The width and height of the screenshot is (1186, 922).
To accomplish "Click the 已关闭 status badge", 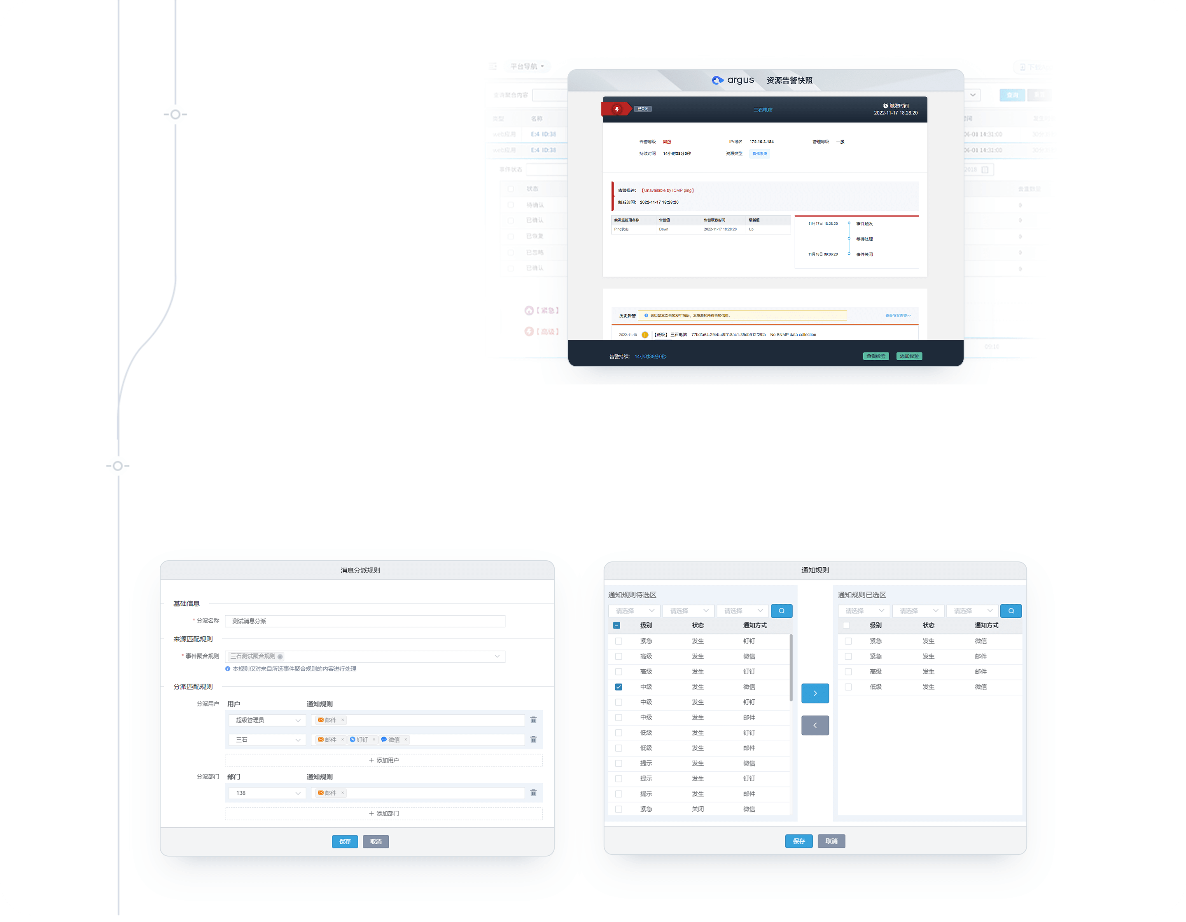I will pos(643,109).
